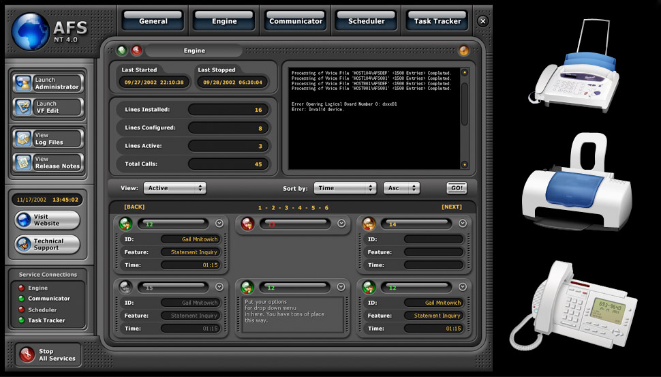Switch to the General tab
Image resolution: width=661 pixels, height=377 pixels.
tap(153, 21)
